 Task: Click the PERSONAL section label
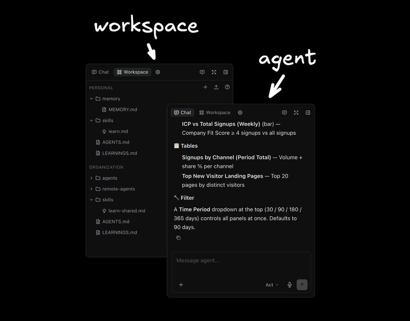tap(101, 88)
